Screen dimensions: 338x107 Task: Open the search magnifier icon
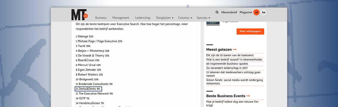[x=217, y=12]
